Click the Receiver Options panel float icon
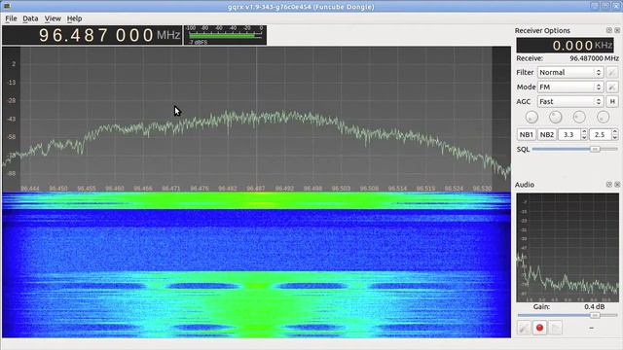 click(x=609, y=30)
